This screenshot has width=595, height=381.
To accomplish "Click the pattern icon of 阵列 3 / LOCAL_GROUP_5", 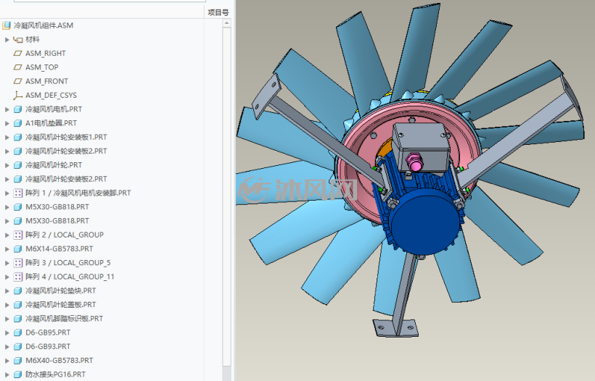I will point(18,263).
